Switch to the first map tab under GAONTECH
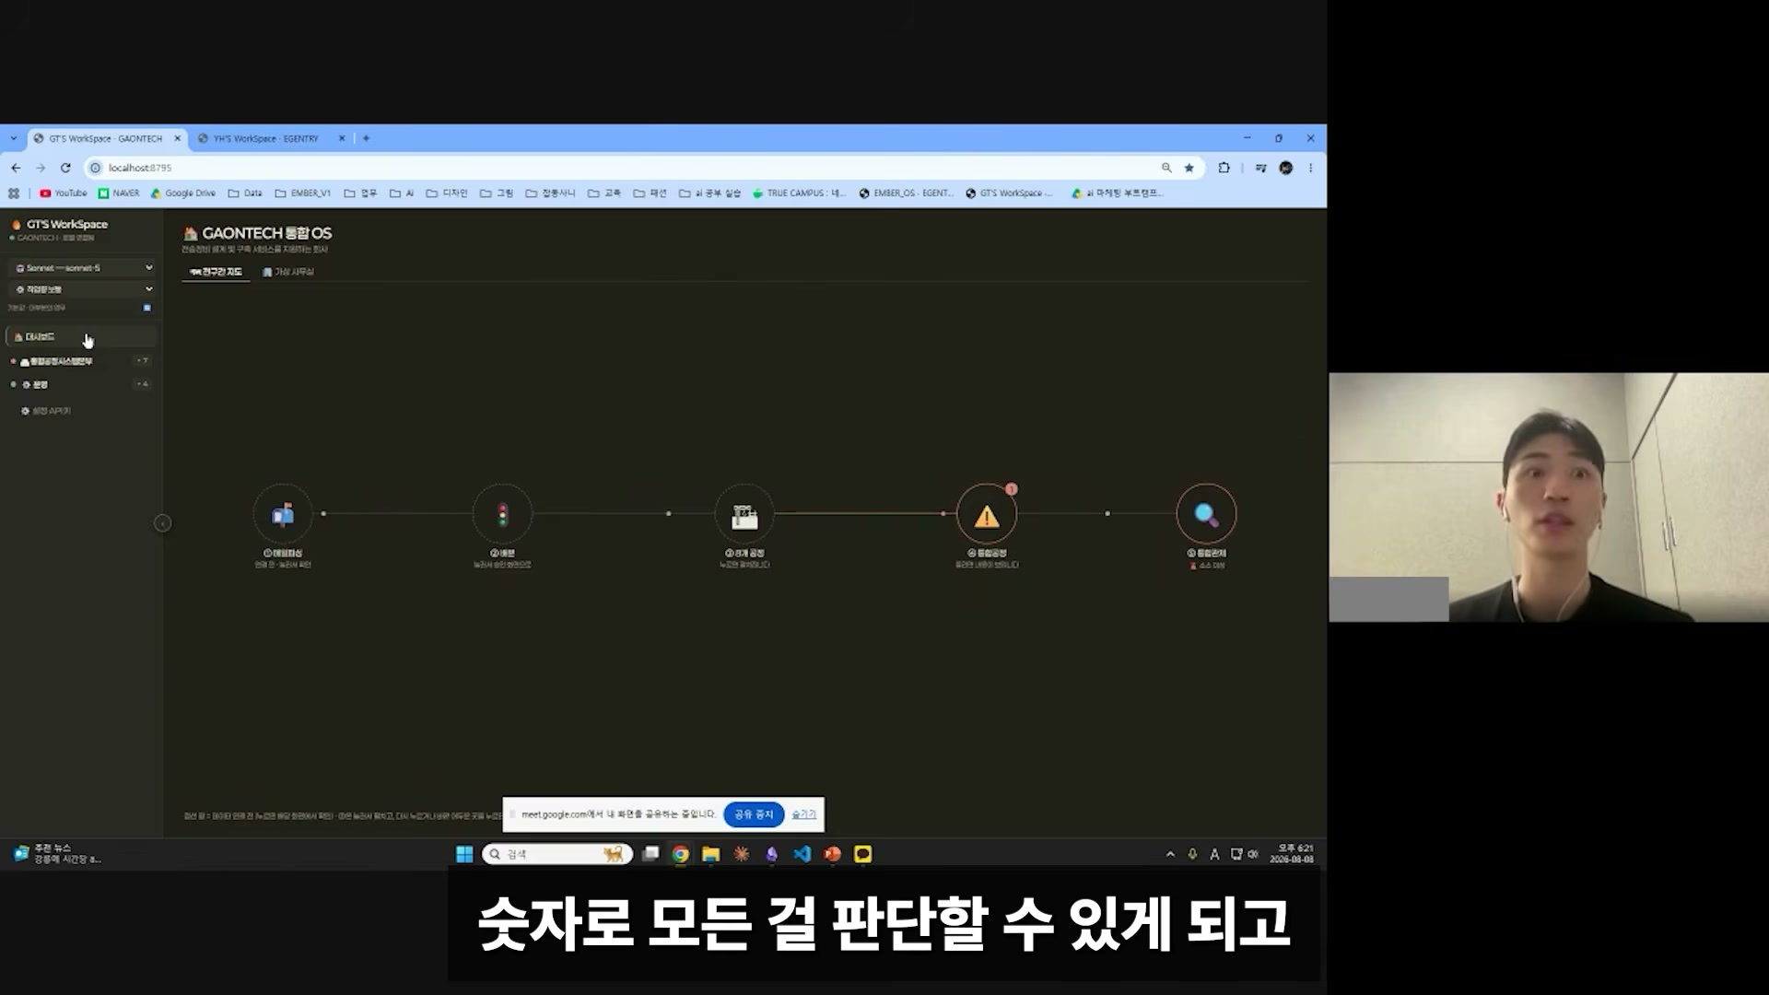 [216, 272]
